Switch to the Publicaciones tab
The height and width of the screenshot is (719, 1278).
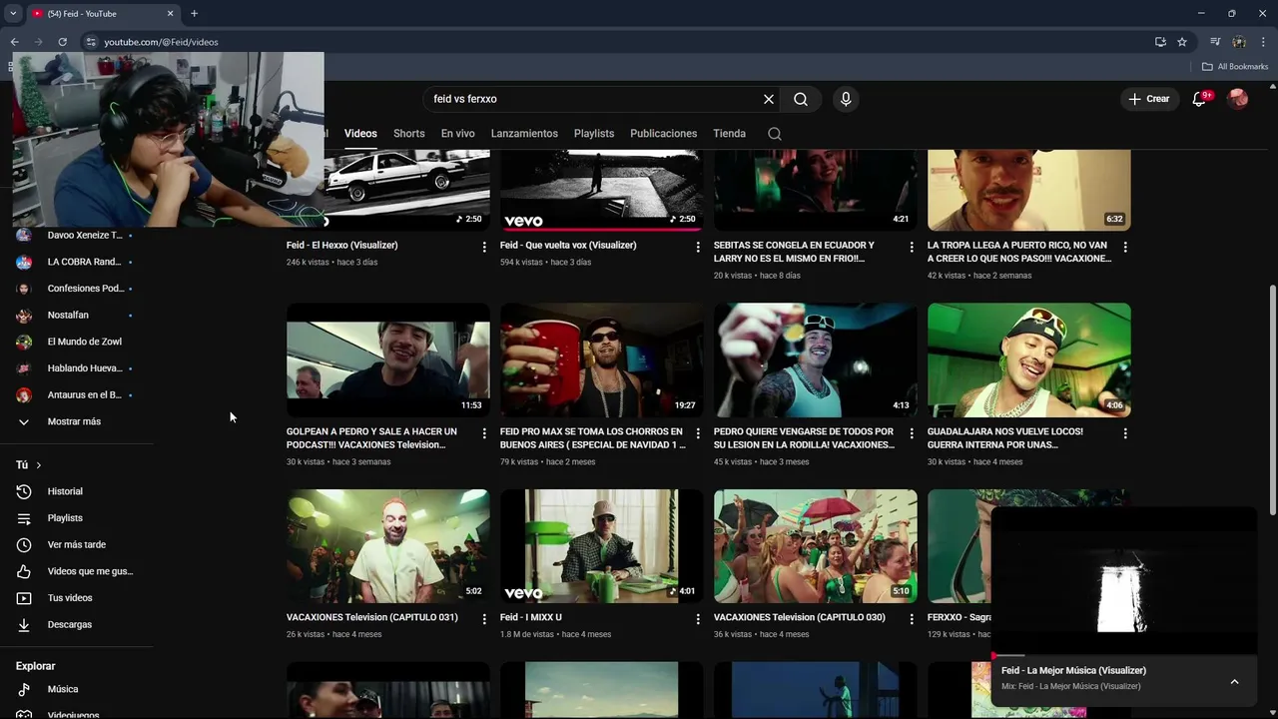664,134
